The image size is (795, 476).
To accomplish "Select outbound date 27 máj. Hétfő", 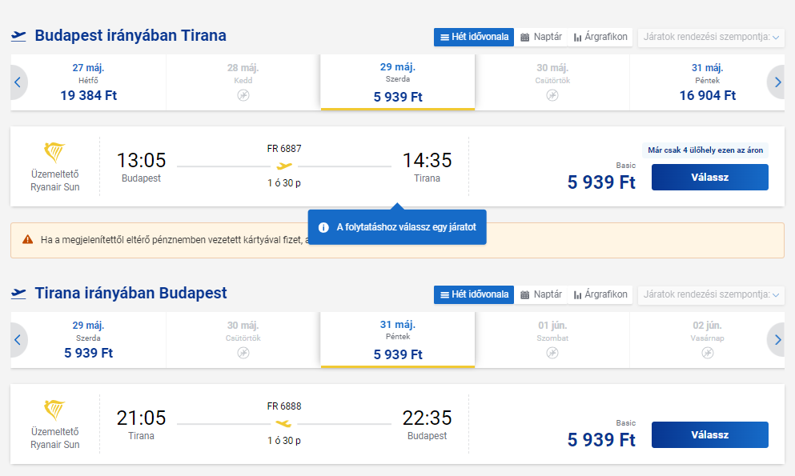I will click(x=88, y=82).
